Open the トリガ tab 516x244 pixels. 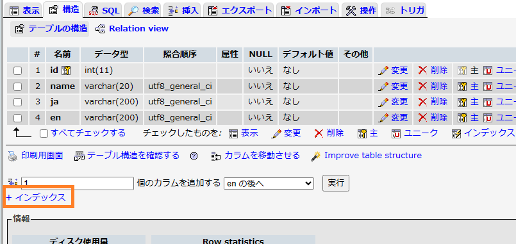(x=403, y=10)
